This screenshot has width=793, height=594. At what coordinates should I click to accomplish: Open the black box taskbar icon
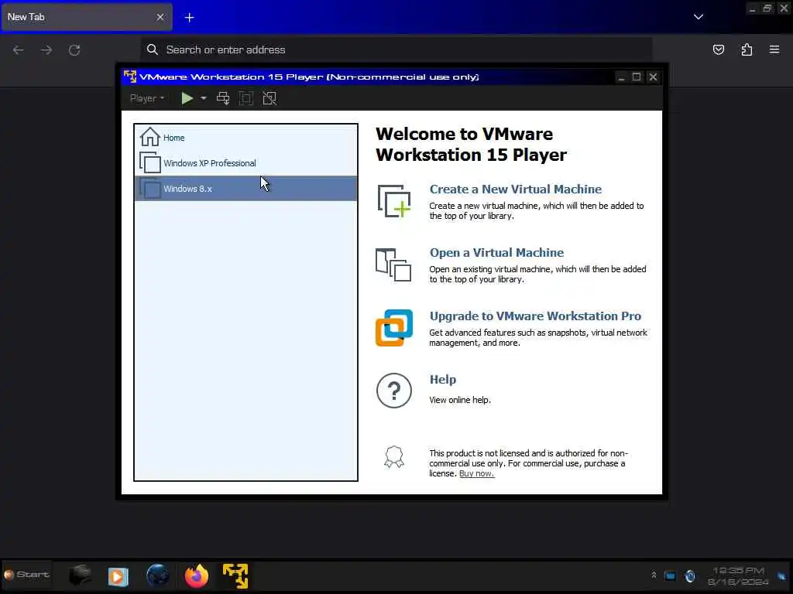(x=80, y=575)
